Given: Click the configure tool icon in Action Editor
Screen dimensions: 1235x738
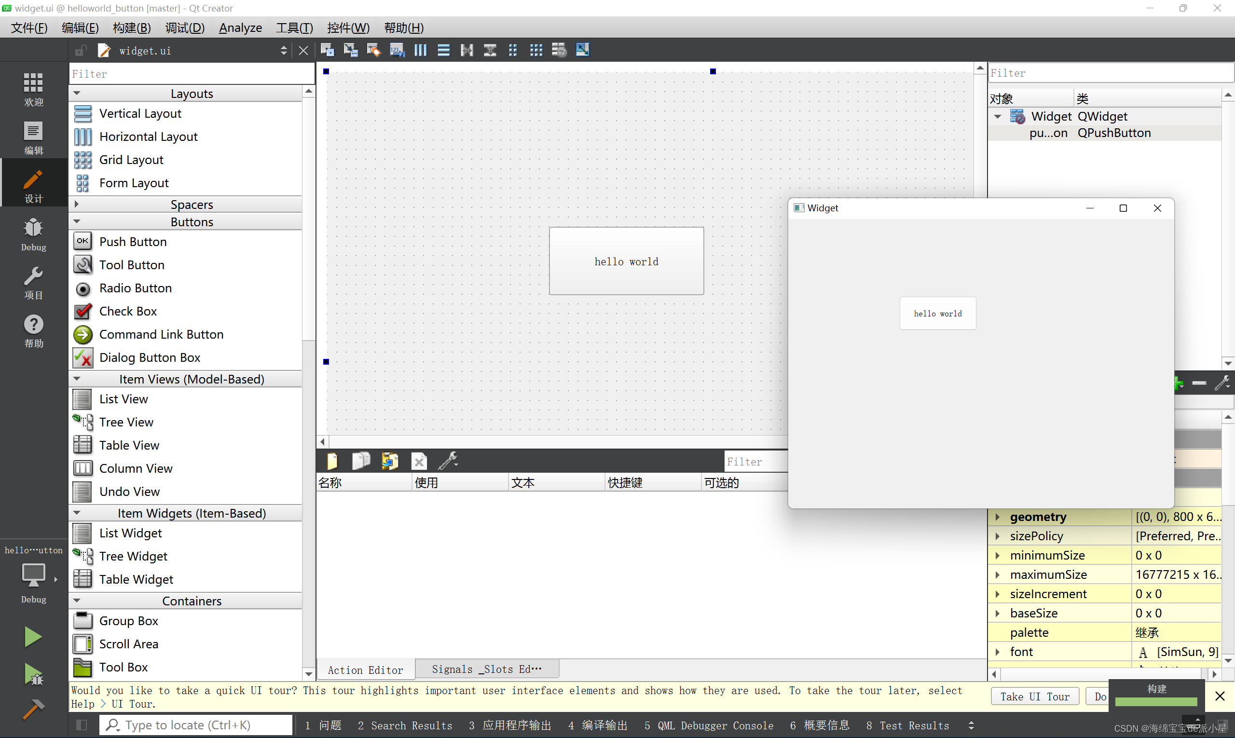Looking at the screenshot, I should tap(451, 460).
